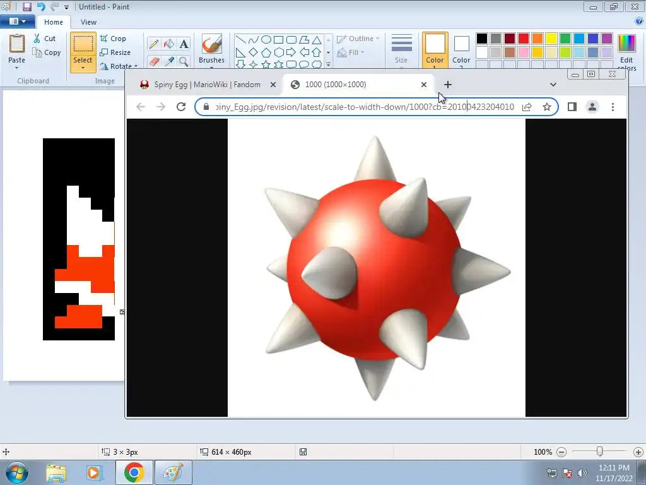Pick the Five-point star shape
Image resolution: width=646 pixels, height=485 pixels.
click(266, 64)
